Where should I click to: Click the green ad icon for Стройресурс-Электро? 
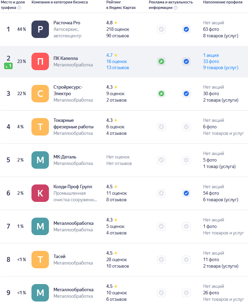click(x=161, y=94)
